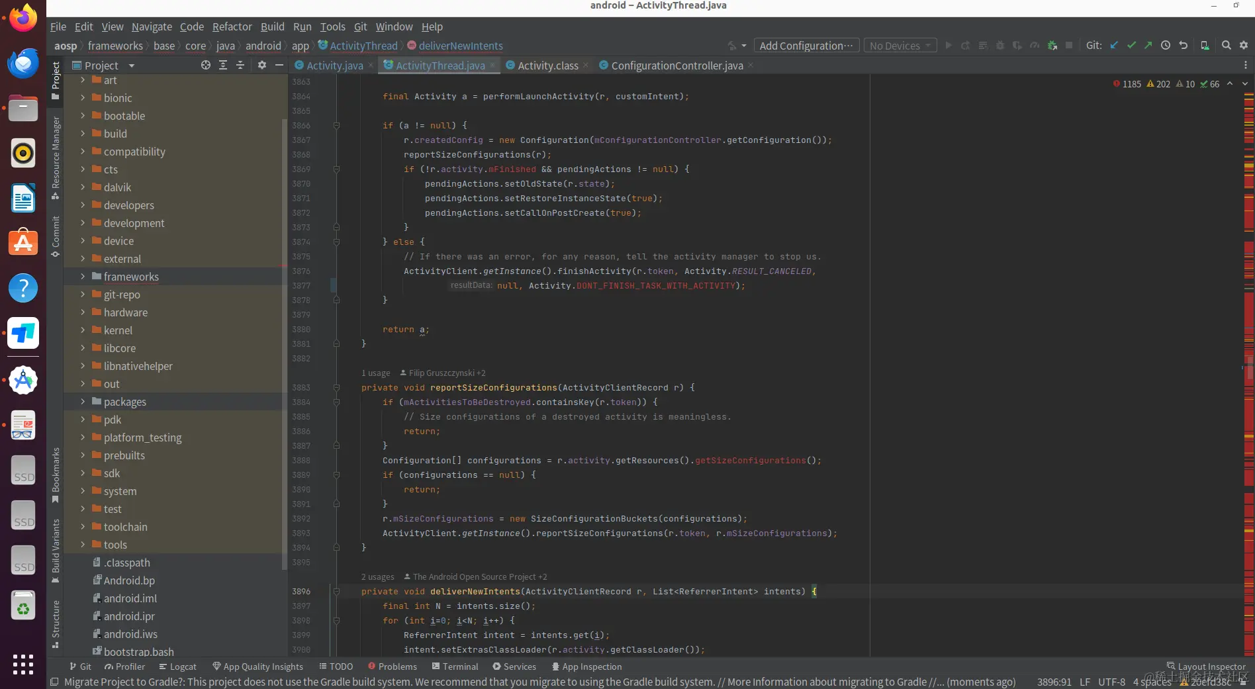Open the Logcat tool window button
Screen dimensions: 1255x689
[x=177, y=666]
